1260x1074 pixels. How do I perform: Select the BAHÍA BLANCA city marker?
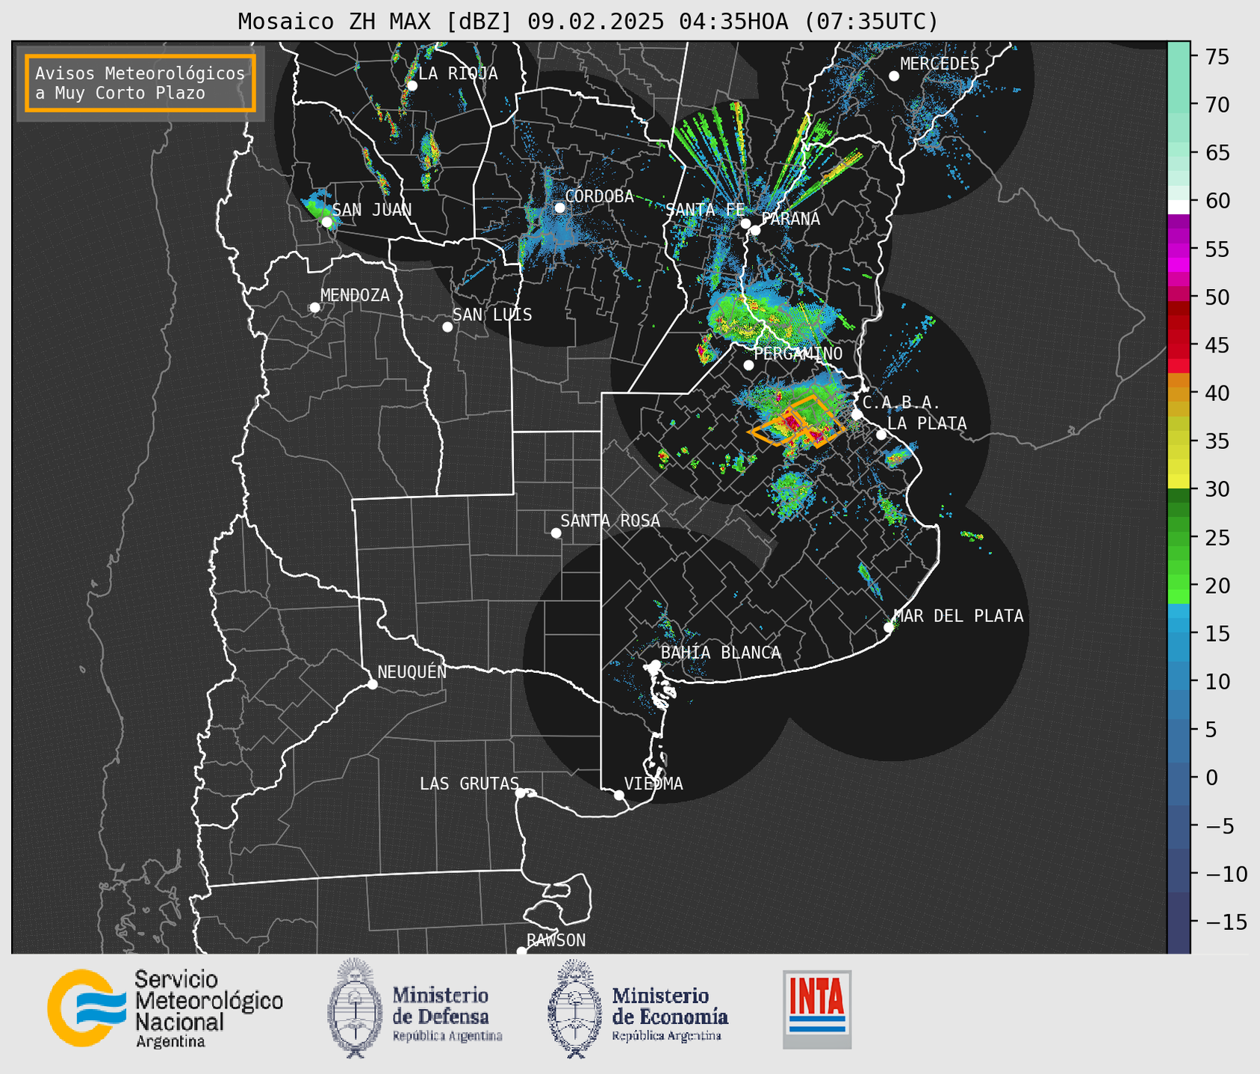coord(655,665)
